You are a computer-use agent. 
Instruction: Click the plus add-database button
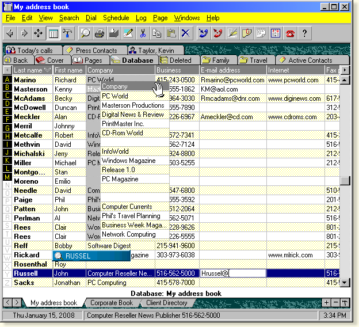[326, 302]
